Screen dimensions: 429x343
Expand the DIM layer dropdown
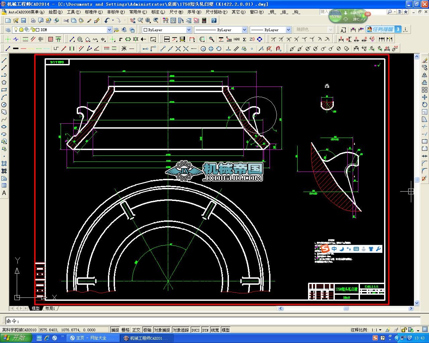pos(109,30)
